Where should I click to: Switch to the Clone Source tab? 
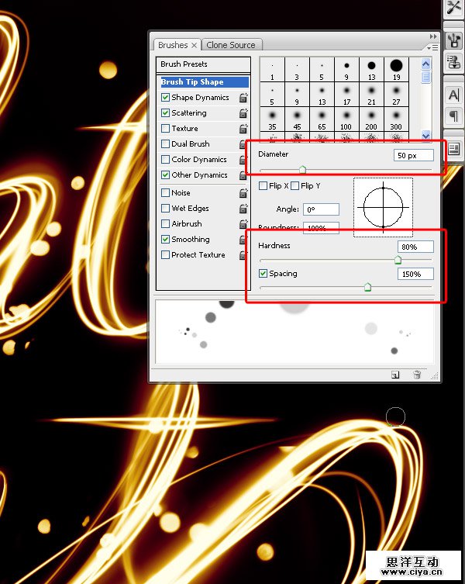click(x=231, y=45)
